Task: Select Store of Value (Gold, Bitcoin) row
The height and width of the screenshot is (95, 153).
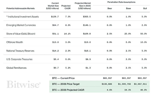Action: click(76, 34)
